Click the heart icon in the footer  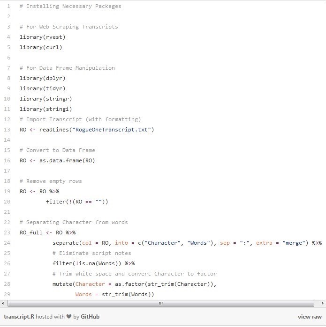point(69,317)
